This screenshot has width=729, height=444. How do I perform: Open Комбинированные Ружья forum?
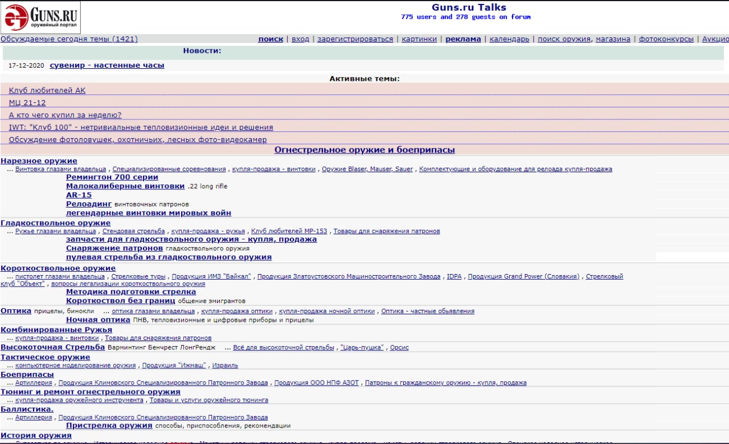(56, 330)
